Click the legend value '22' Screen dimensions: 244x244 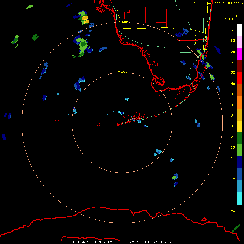(x=233, y=147)
